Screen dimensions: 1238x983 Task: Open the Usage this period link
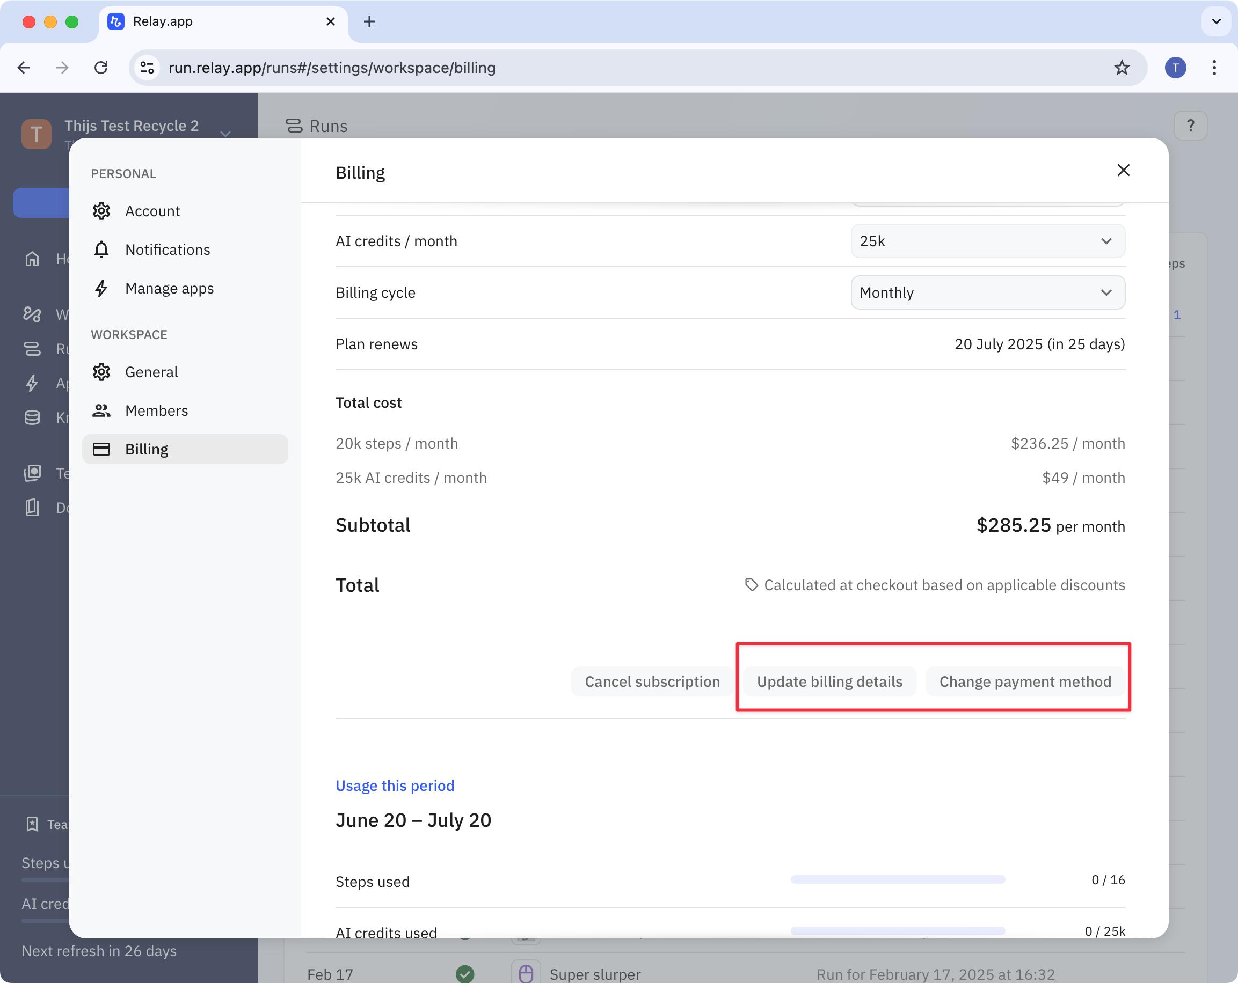[395, 786]
